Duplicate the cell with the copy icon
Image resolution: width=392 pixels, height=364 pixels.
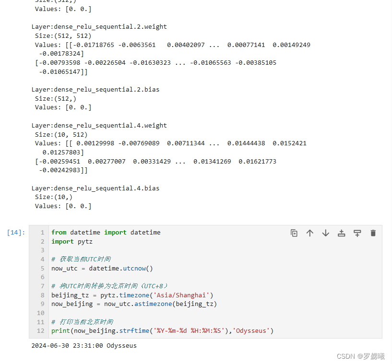point(294,233)
